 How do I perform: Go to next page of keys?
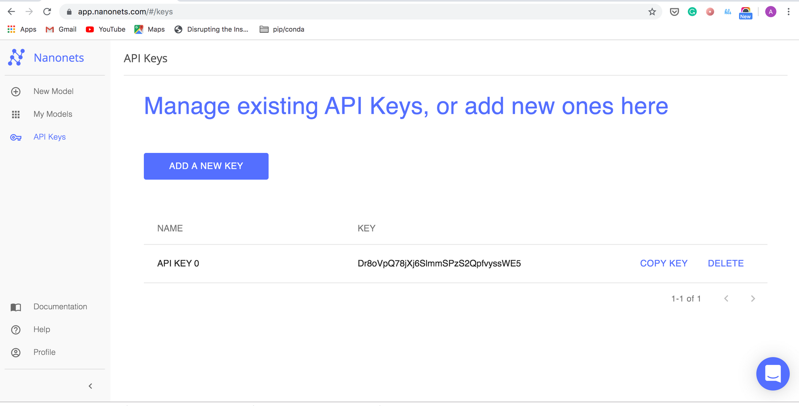(x=753, y=299)
